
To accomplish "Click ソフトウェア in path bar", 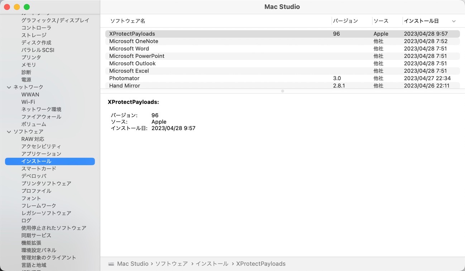I will point(171,264).
